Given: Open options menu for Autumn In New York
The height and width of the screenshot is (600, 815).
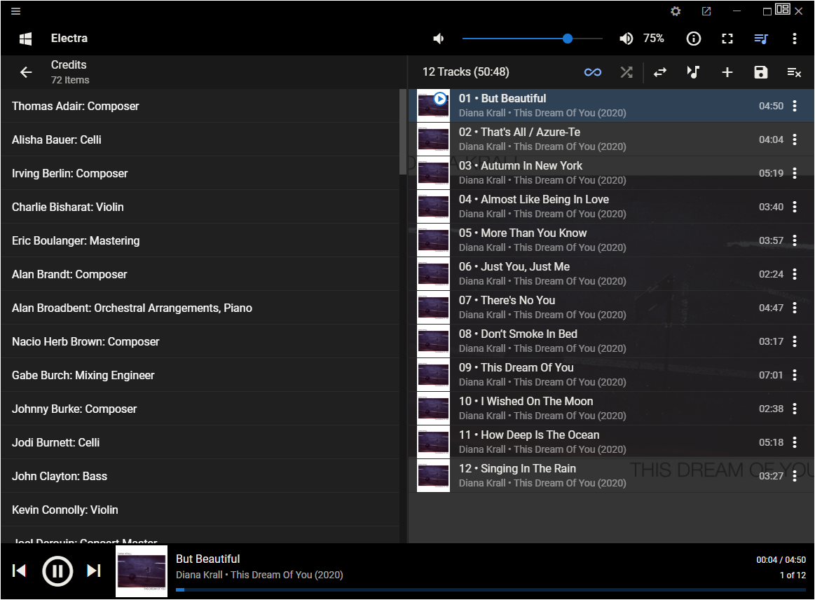Looking at the screenshot, I should click(x=794, y=173).
